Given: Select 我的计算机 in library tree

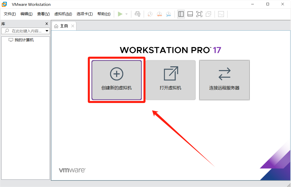Looking at the screenshot, I should (x=24, y=40).
